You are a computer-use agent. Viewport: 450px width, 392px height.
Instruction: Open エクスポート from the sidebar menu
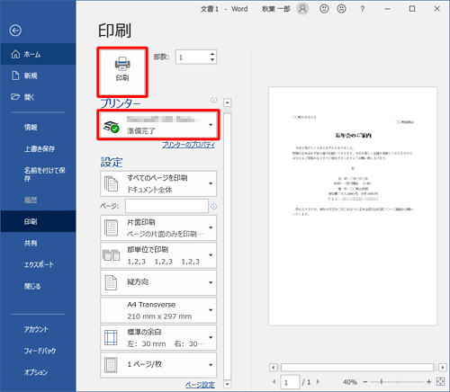tap(38, 264)
